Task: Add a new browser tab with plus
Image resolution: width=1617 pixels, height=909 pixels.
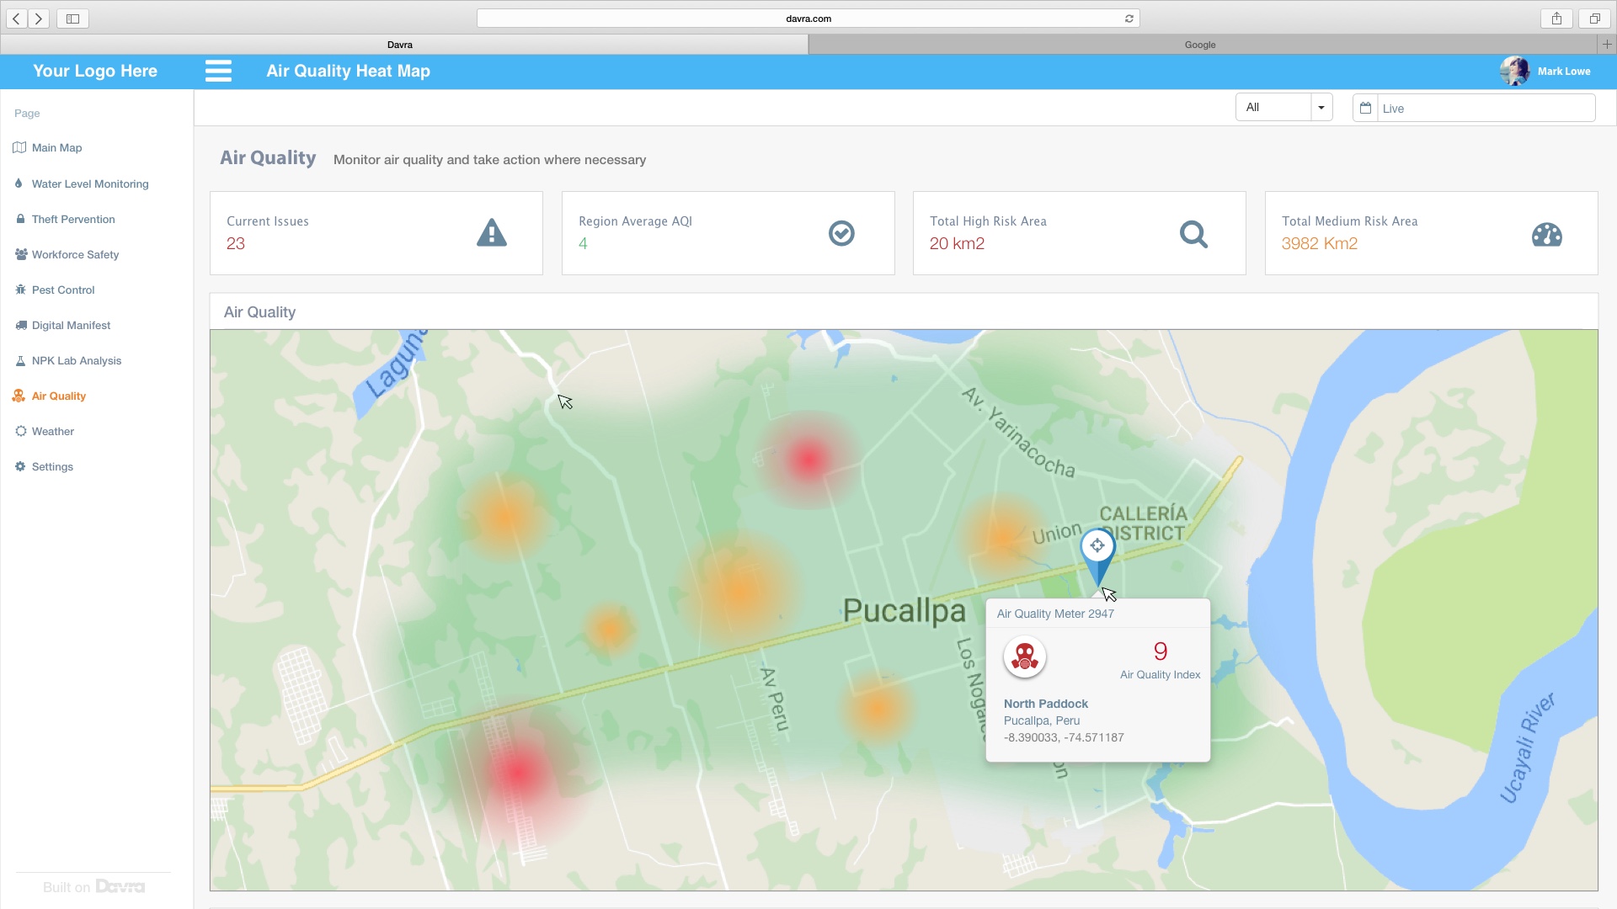Action: click(1607, 45)
